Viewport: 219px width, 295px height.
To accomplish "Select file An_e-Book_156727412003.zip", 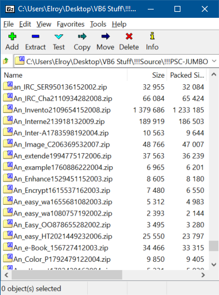I will click(x=61, y=248).
